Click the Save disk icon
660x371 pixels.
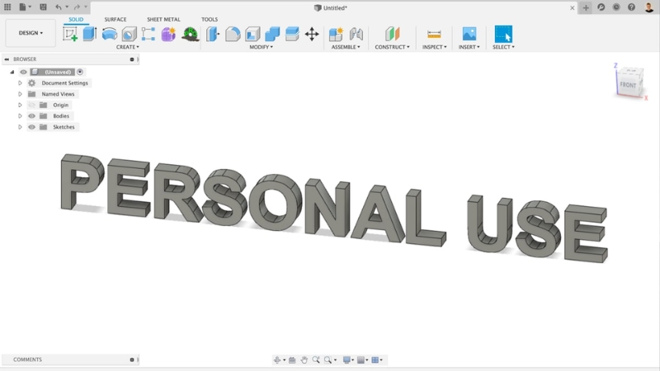coord(43,7)
